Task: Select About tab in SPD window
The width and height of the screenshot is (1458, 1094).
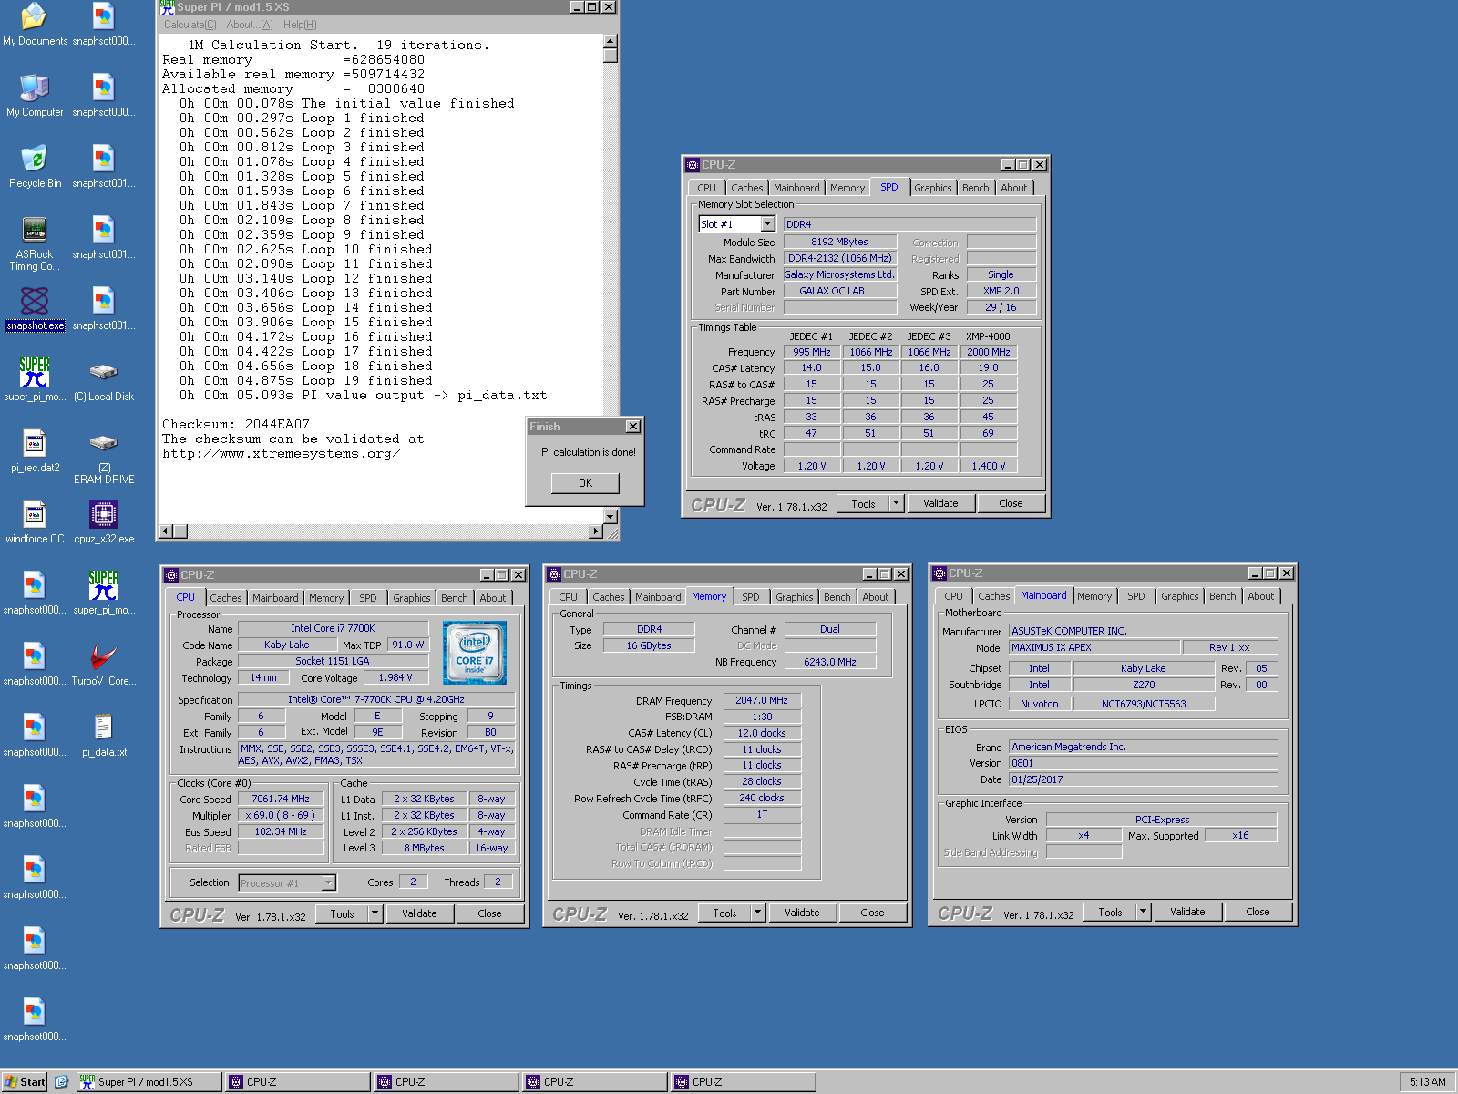Action: [1013, 188]
